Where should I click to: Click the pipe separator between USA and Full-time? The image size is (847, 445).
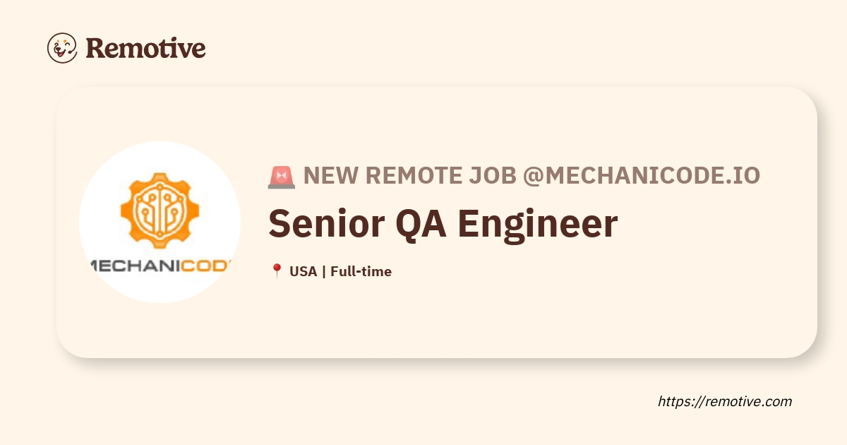(x=323, y=271)
